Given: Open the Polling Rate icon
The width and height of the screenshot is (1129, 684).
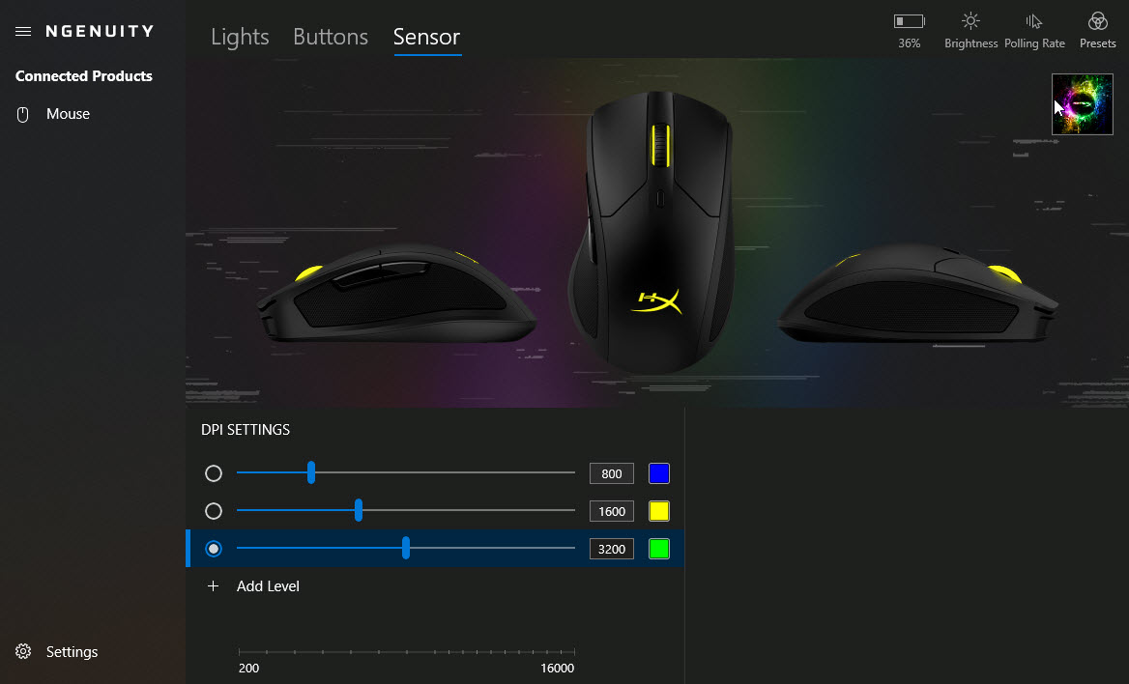Looking at the screenshot, I should click(x=1034, y=21).
